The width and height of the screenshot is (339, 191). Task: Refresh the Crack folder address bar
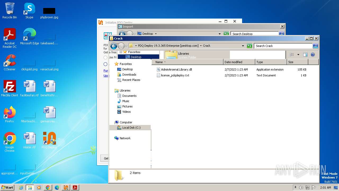[249, 46]
